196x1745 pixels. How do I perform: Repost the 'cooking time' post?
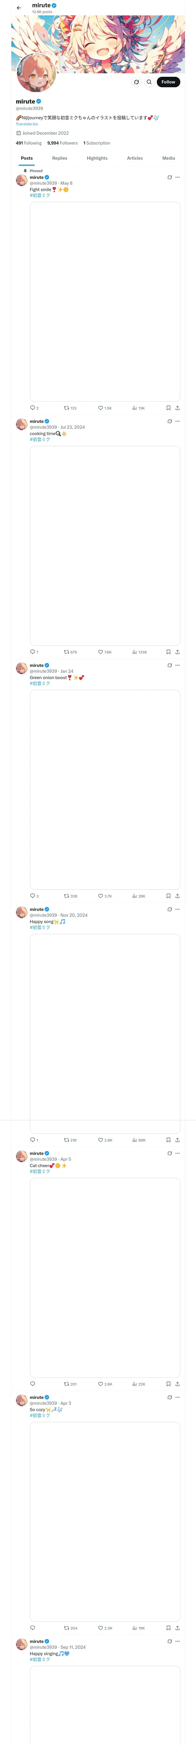click(x=67, y=652)
